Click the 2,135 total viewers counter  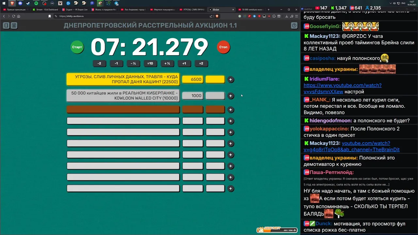373,8
